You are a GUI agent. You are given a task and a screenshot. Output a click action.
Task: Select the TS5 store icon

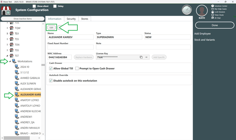pos(12,39)
